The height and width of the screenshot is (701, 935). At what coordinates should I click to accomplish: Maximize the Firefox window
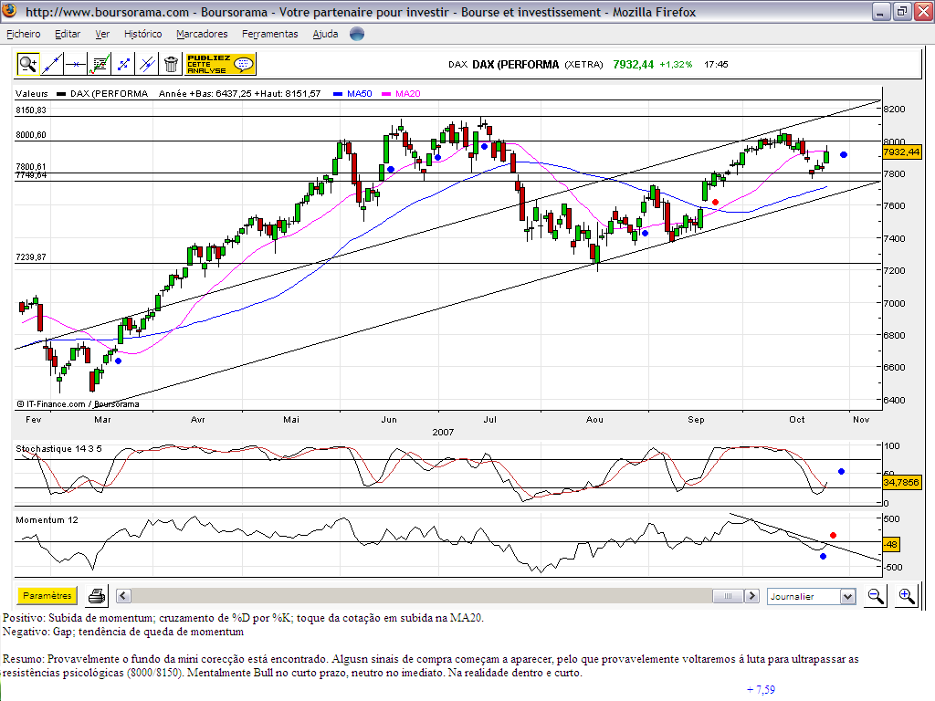click(x=901, y=12)
